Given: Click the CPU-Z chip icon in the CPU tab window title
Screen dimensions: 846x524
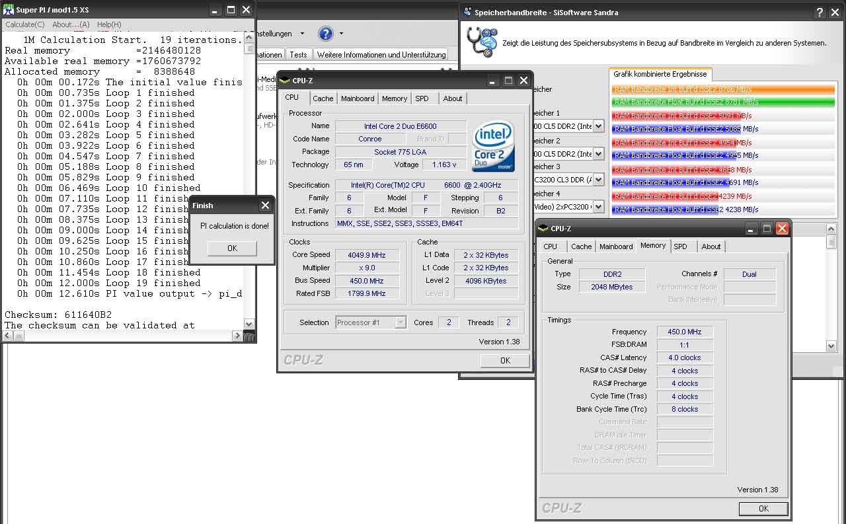Looking at the screenshot, I should (285, 81).
